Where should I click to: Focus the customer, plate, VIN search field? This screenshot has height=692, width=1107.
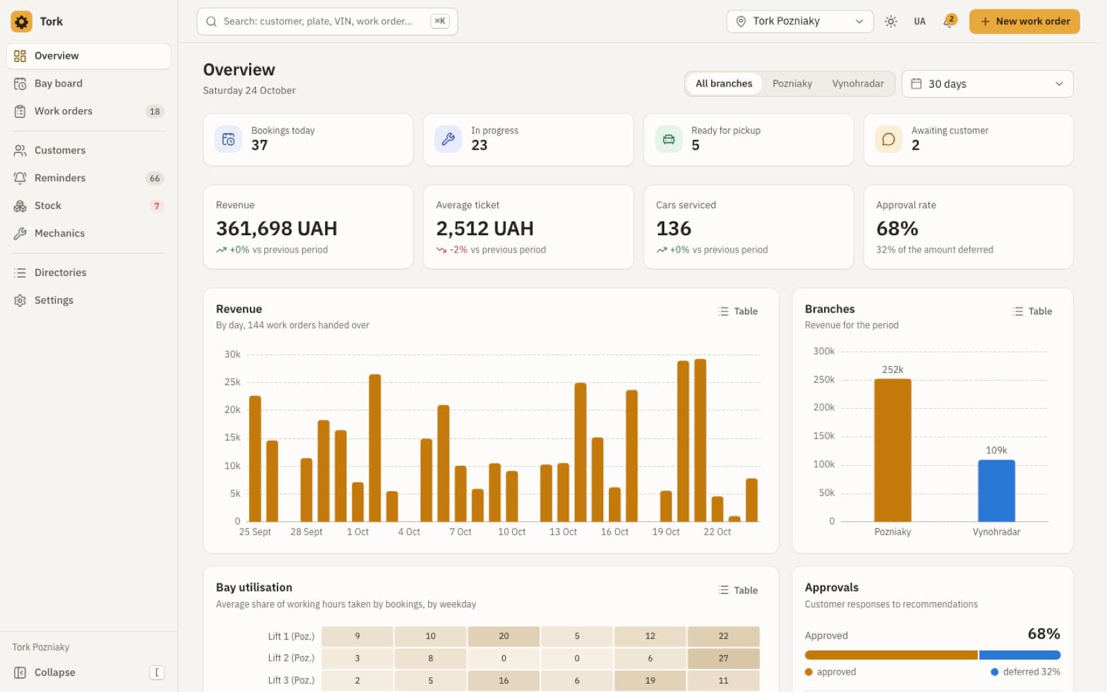coord(327,21)
